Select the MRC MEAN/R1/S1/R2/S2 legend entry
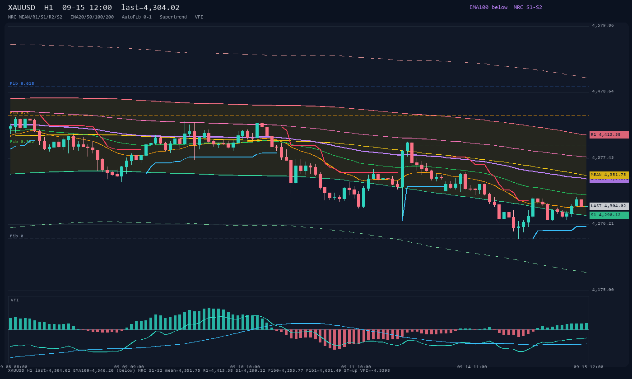The image size is (632, 379). tap(35, 17)
